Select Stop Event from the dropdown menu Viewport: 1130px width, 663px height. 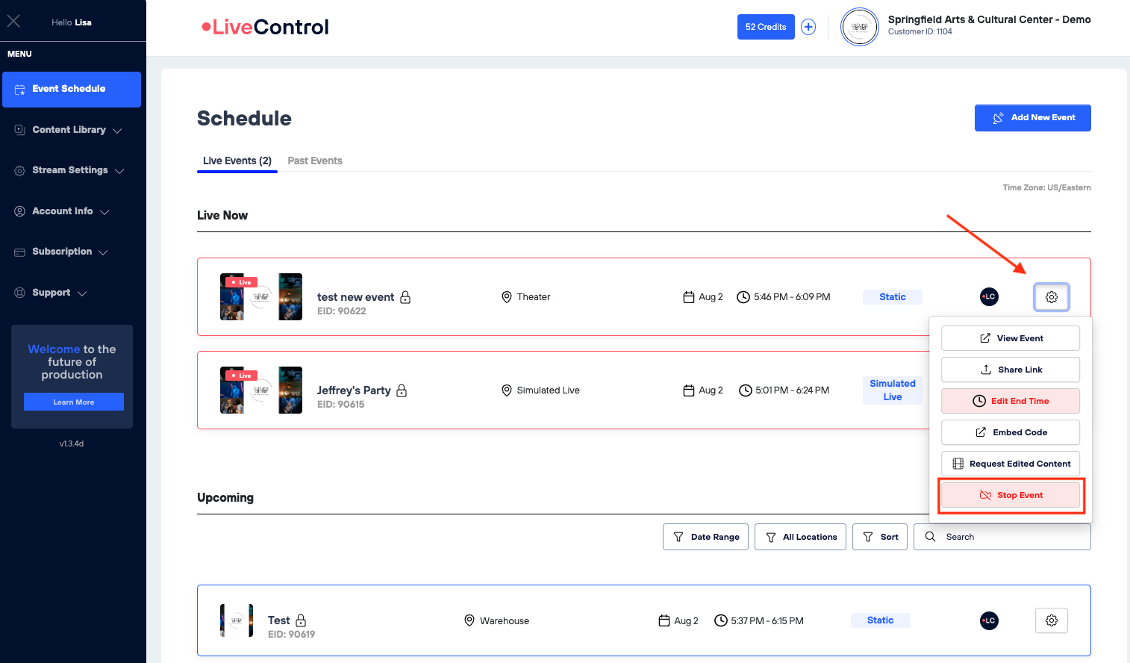pos(1011,495)
